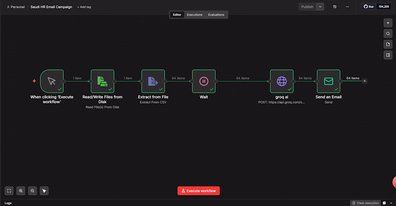The width and height of the screenshot is (396, 206).
Task: Click '64 items' between groq ai and Send an Email
Action: (305, 78)
